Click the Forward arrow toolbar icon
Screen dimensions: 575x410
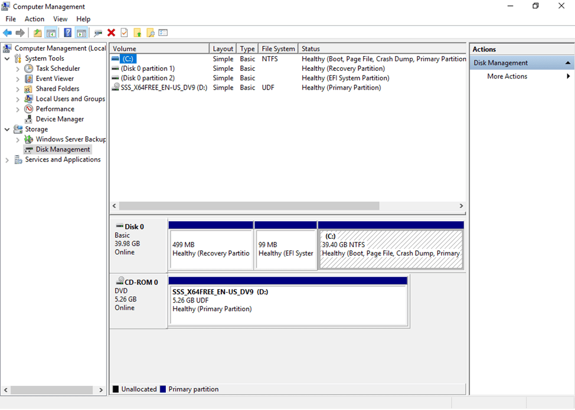point(20,33)
